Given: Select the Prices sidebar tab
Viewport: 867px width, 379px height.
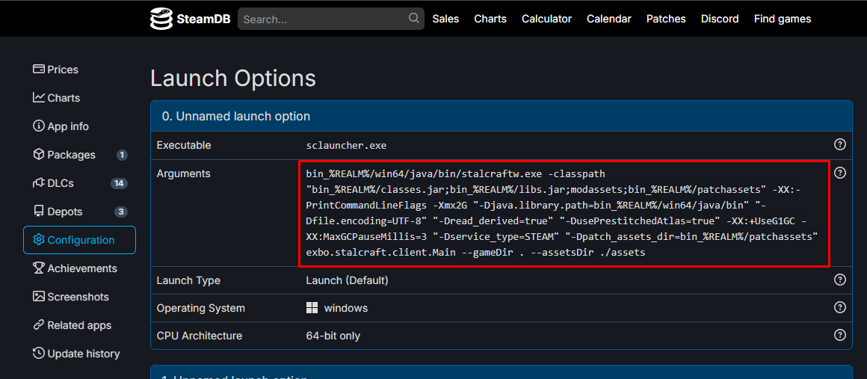Looking at the screenshot, I should click(80, 70).
